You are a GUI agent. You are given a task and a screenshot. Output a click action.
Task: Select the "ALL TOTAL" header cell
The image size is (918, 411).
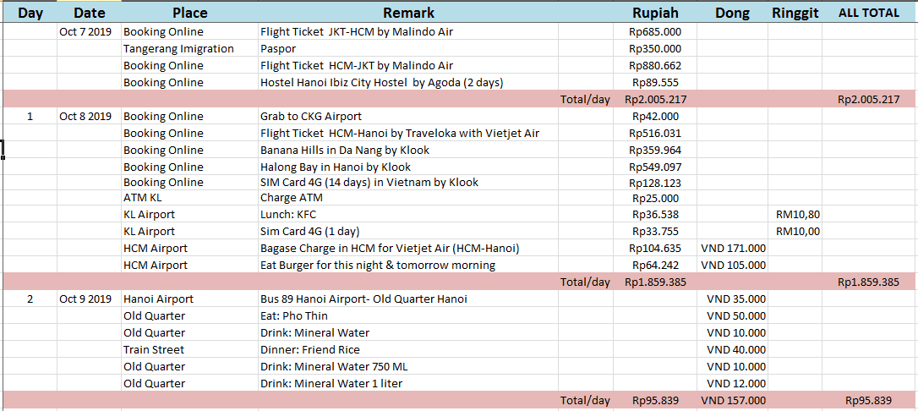tap(868, 13)
